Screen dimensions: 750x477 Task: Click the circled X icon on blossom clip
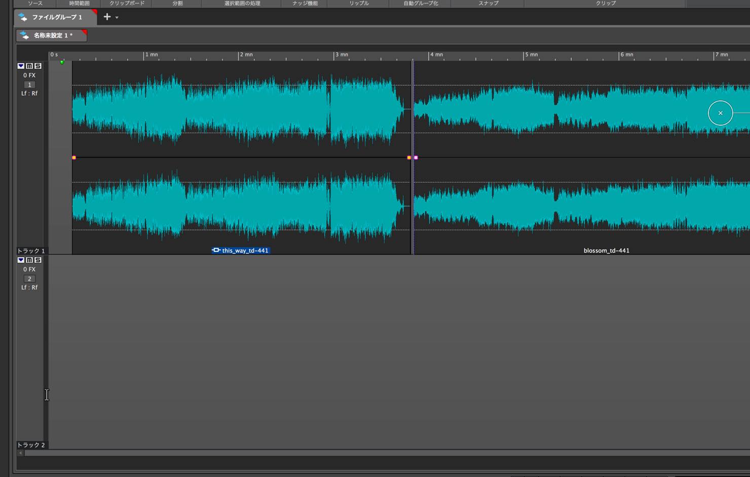(x=721, y=113)
